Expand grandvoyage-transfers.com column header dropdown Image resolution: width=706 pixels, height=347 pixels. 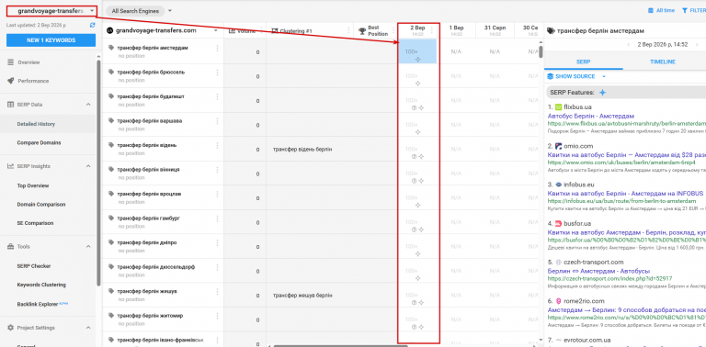(x=216, y=30)
